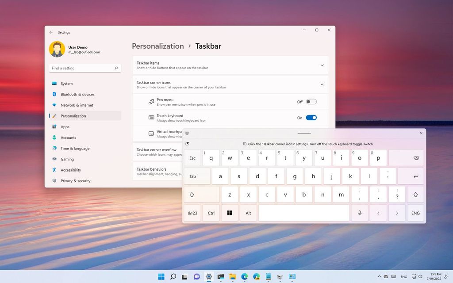453x283 pixels.
Task: Open the touch keyboard settings gear
Action: tap(187, 133)
